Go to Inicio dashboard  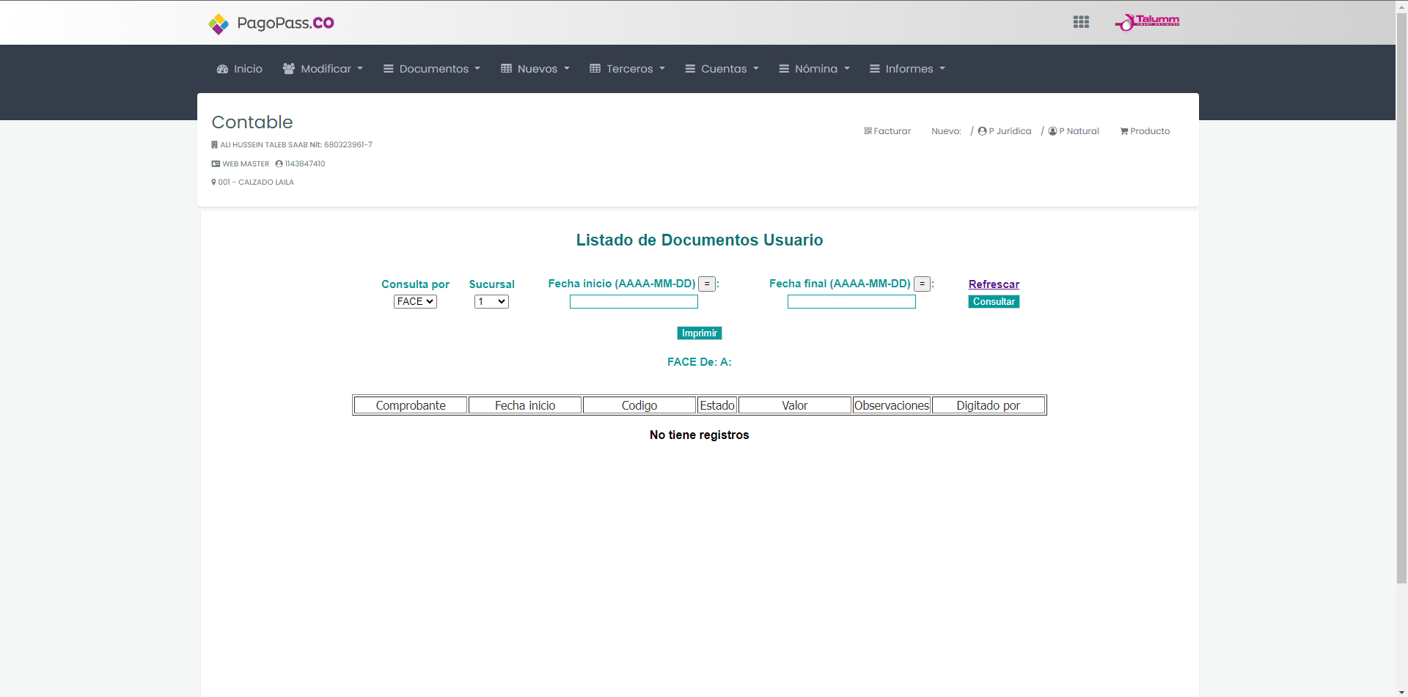(240, 69)
